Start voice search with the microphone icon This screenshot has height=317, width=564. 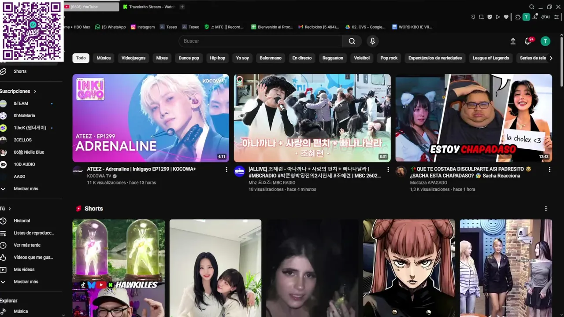coord(373,41)
